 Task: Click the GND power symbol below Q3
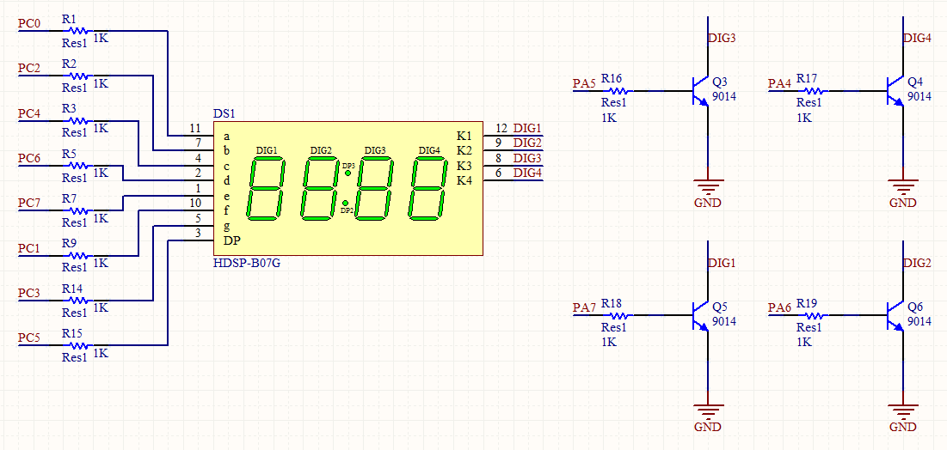point(707,188)
